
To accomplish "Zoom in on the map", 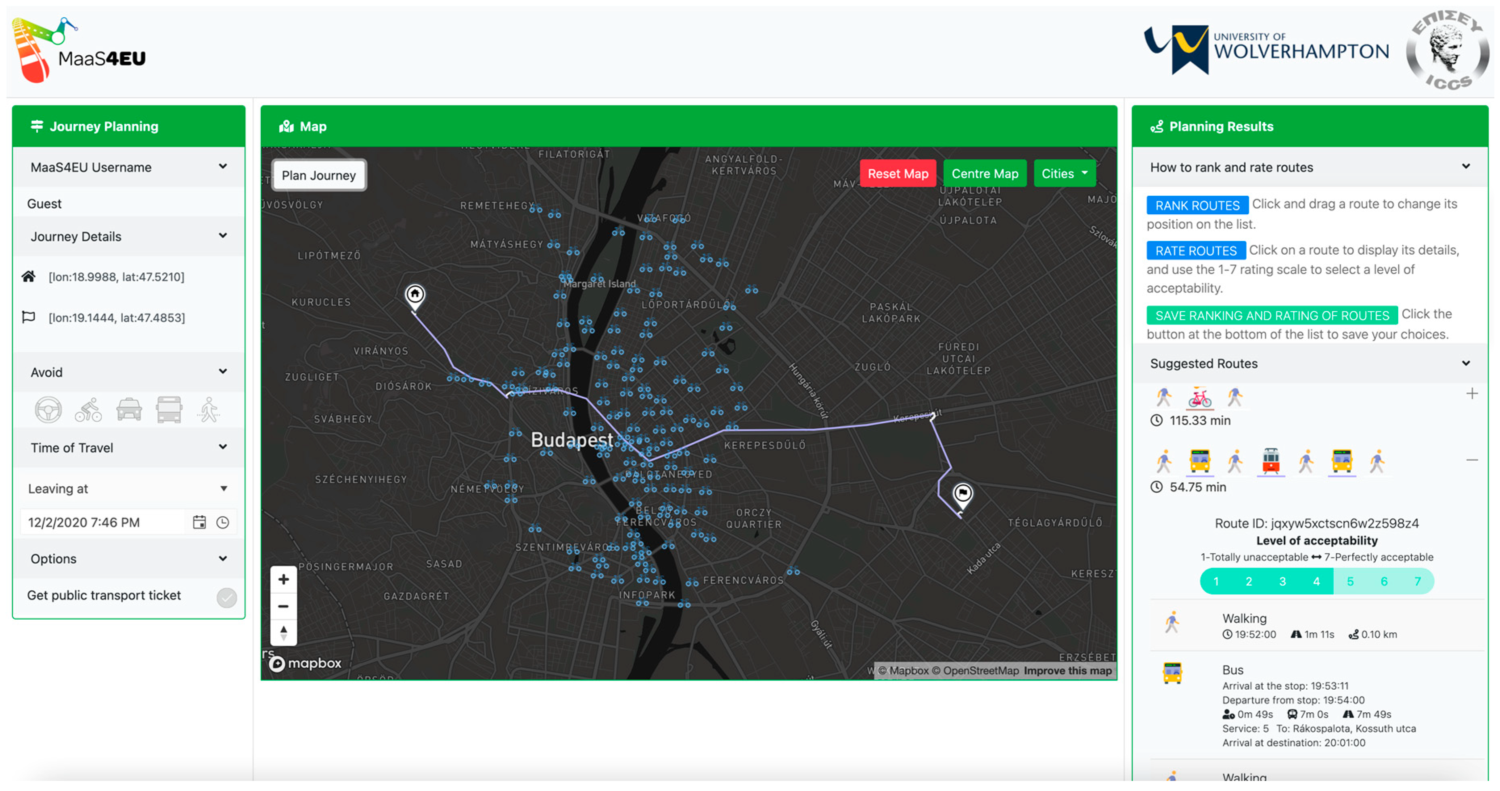I will [284, 579].
